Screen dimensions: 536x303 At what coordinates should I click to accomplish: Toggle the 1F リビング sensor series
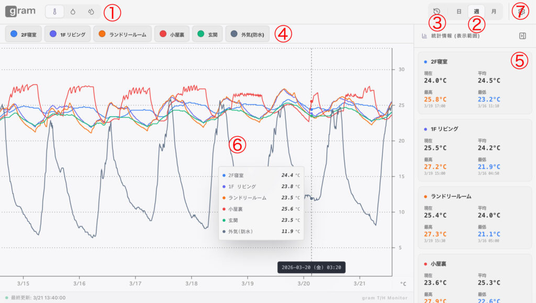68,35
